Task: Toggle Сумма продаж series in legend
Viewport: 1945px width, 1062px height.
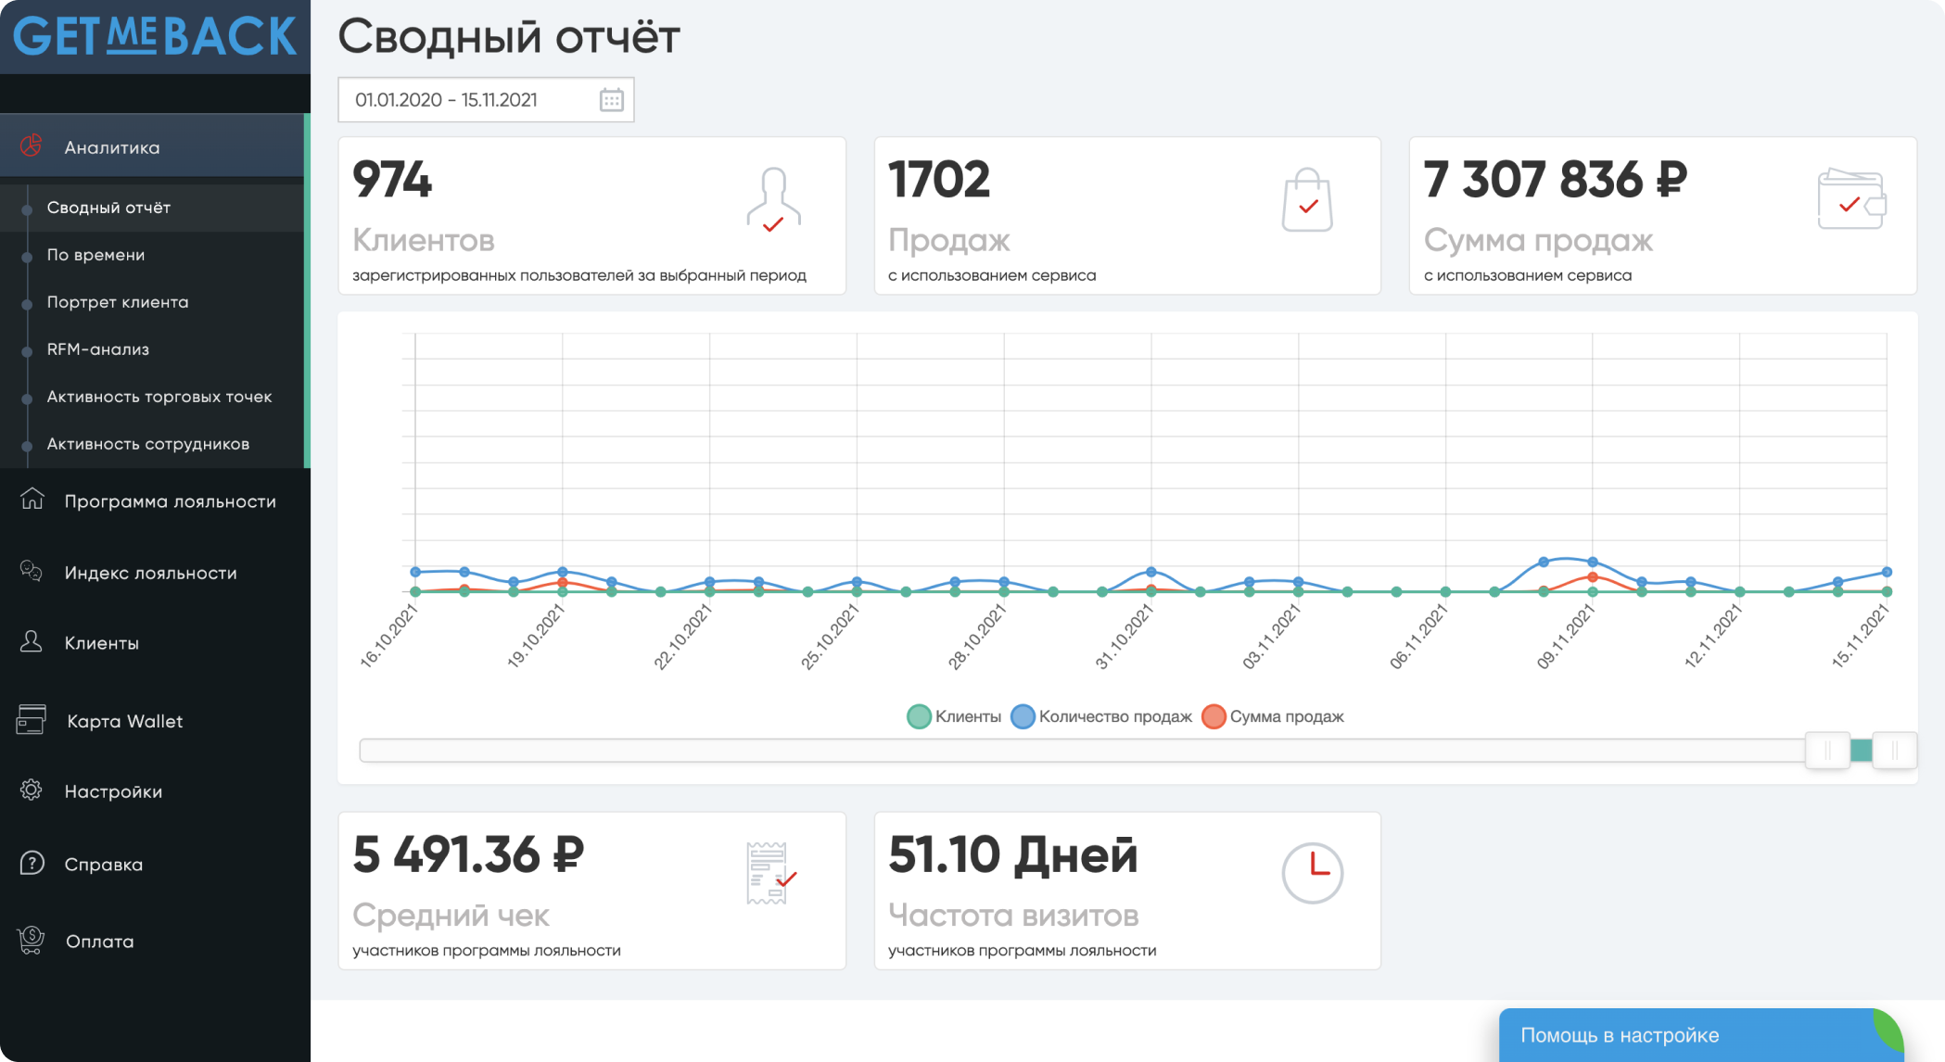Action: pyautogui.click(x=1273, y=716)
